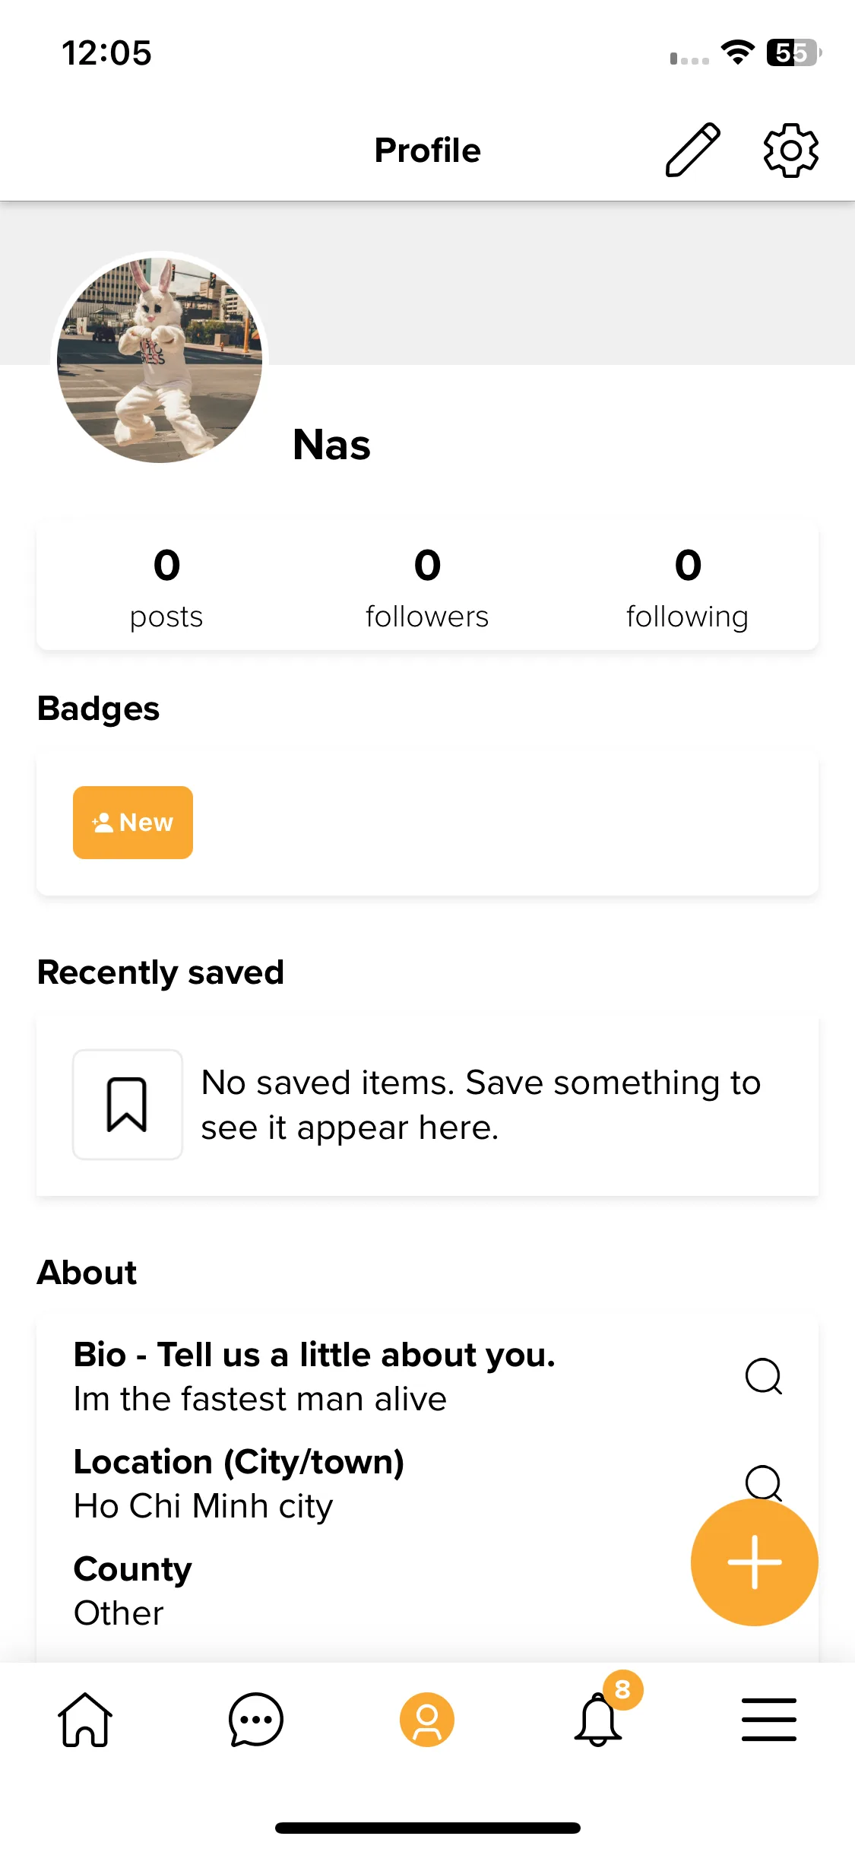This screenshot has width=855, height=1852.
Task: Tap the search icon beside Location
Action: point(763,1483)
